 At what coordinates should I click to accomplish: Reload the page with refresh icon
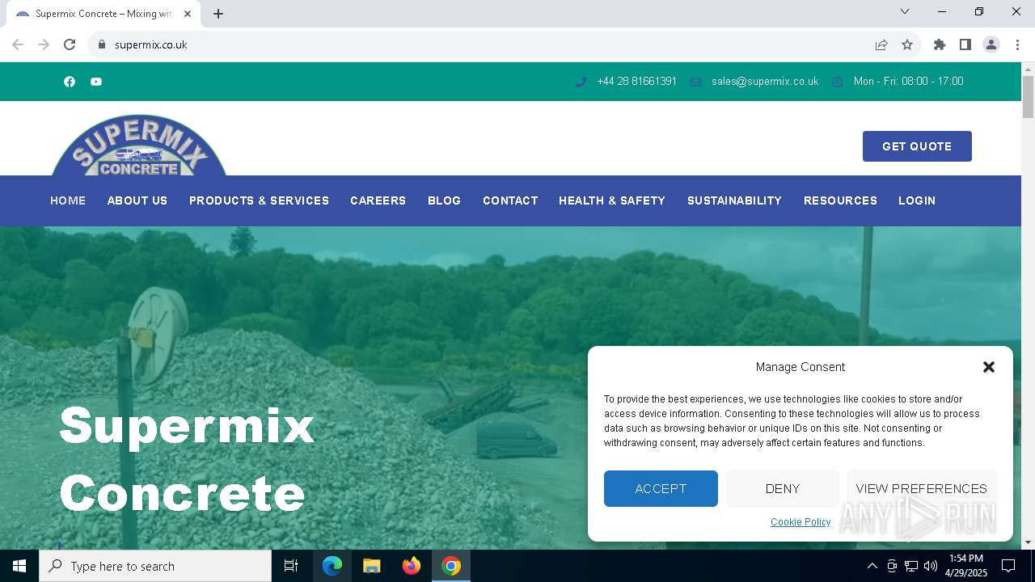(70, 44)
